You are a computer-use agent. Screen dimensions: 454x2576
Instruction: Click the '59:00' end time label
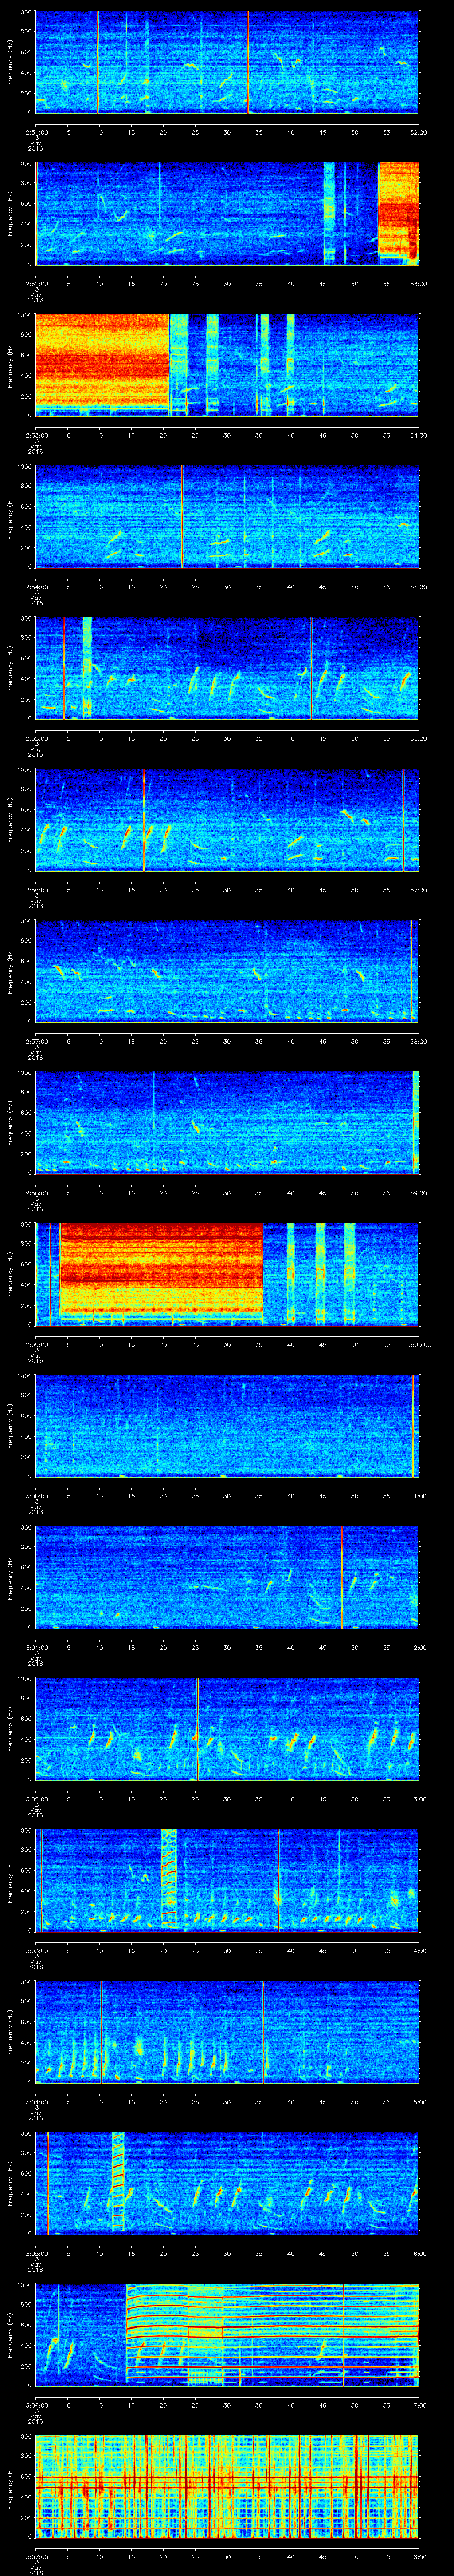click(x=419, y=1192)
